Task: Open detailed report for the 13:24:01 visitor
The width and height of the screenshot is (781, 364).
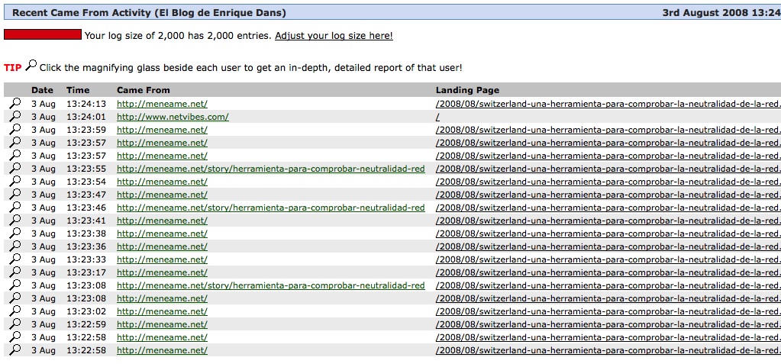Action: tap(15, 117)
